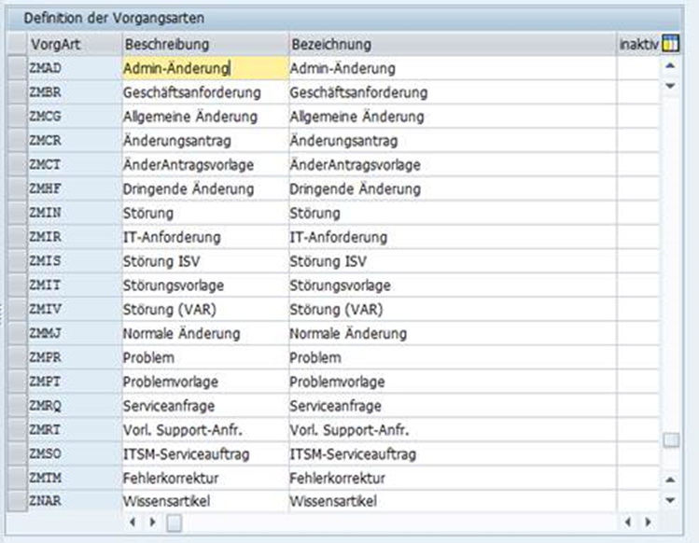The height and width of the screenshot is (543, 699).
Task: Click the ZMCR transaction type code
Action: click(47, 141)
